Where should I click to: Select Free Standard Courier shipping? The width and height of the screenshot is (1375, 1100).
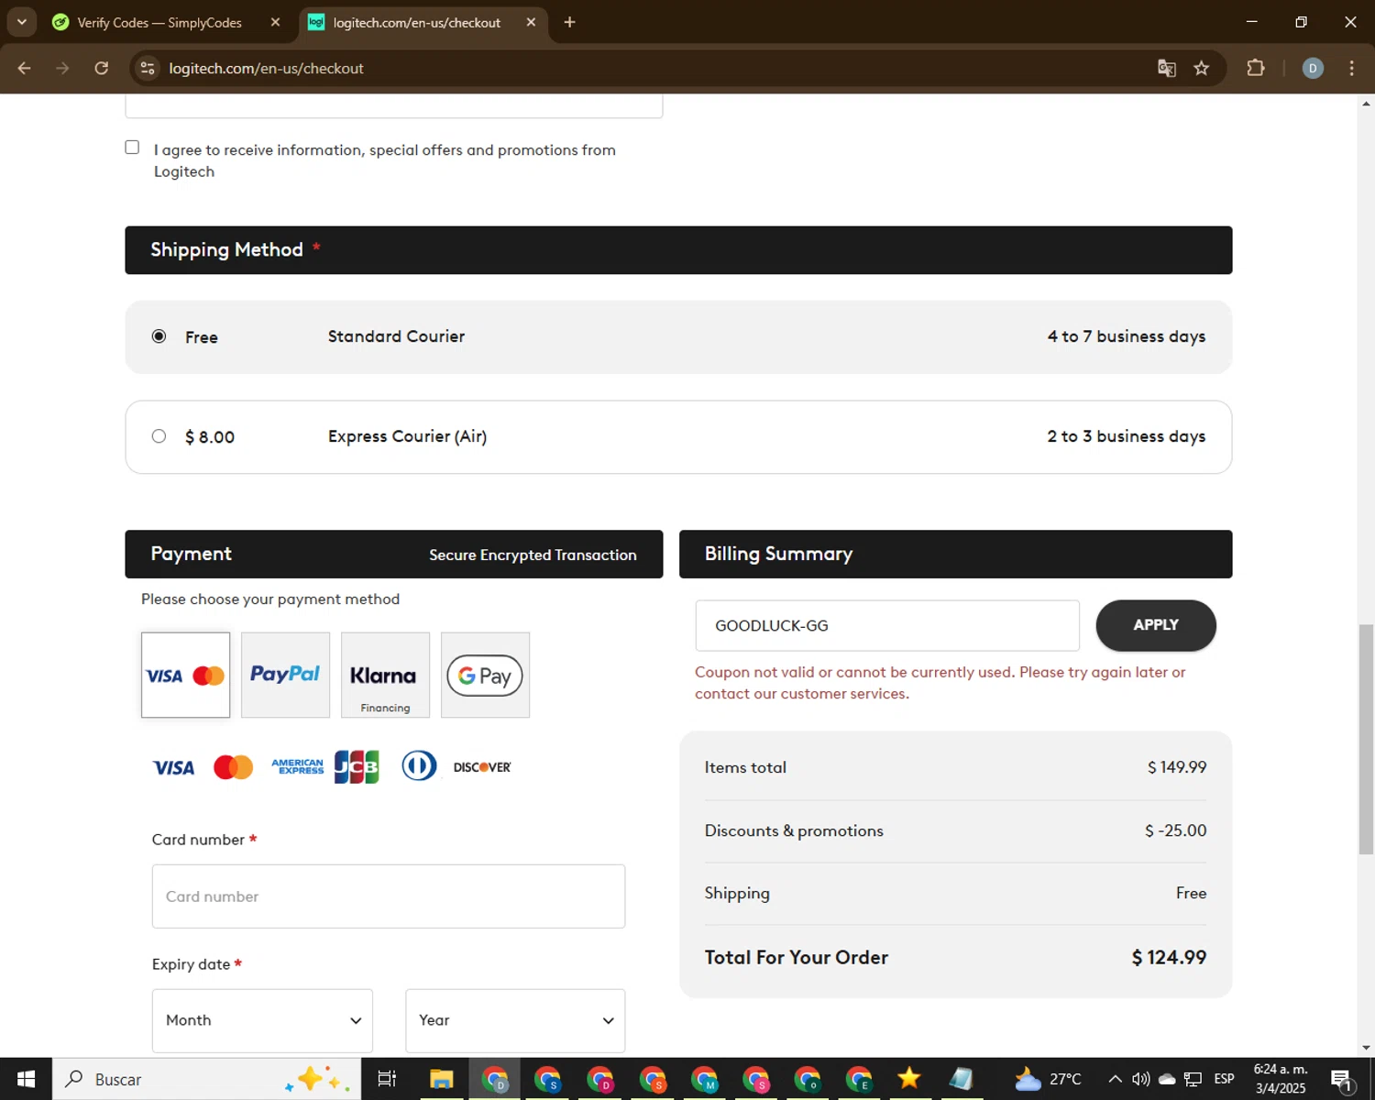(x=159, y=336)
